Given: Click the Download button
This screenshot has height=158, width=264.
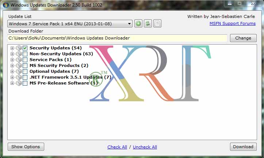Looking at the screenshot, I should point(243,147).
